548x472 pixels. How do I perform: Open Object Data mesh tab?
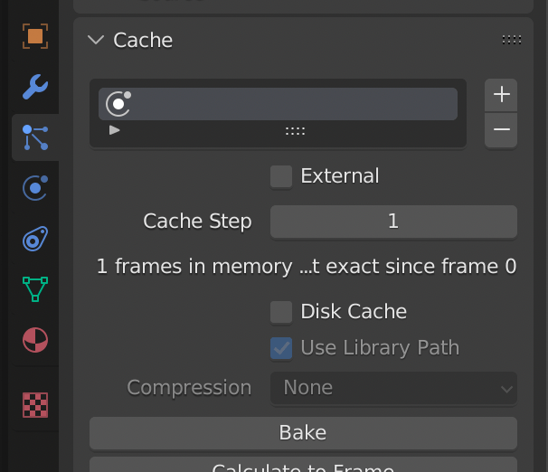(35, 290)
